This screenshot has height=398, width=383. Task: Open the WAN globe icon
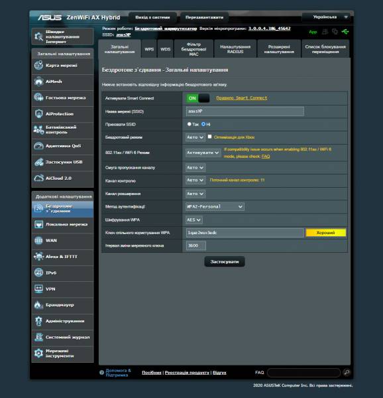click(38, 240)
